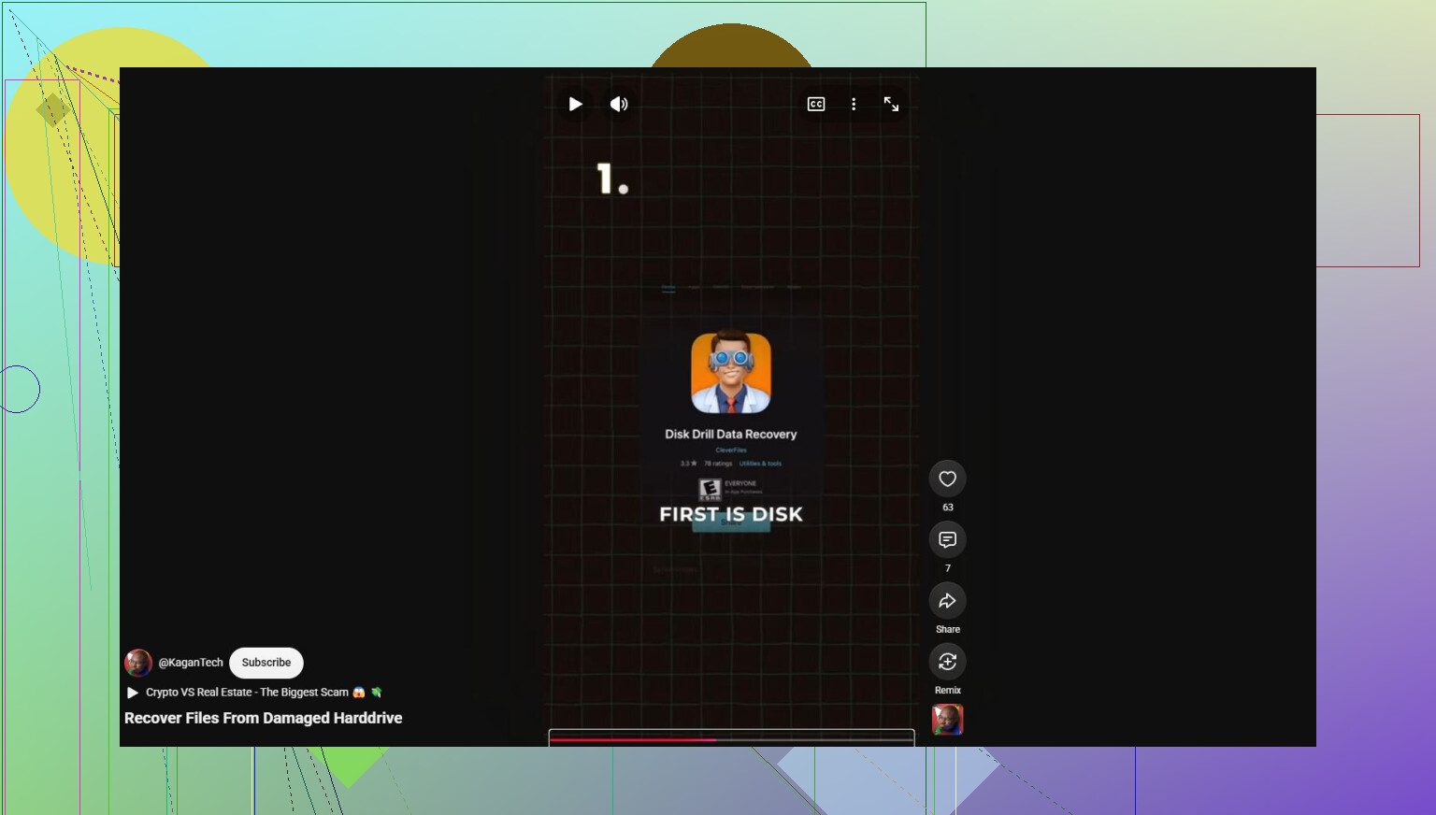Remix this Short
This screenshot has width=1436, height=815.
[x=947, y=662]
